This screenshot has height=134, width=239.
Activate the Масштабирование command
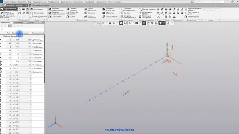pyautogui.click(x=111, y=17)
